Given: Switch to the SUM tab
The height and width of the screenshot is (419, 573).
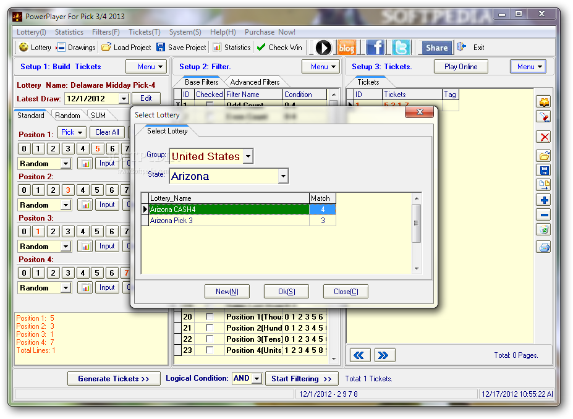Looking at the screenshot, I should [x=98, y=116].
